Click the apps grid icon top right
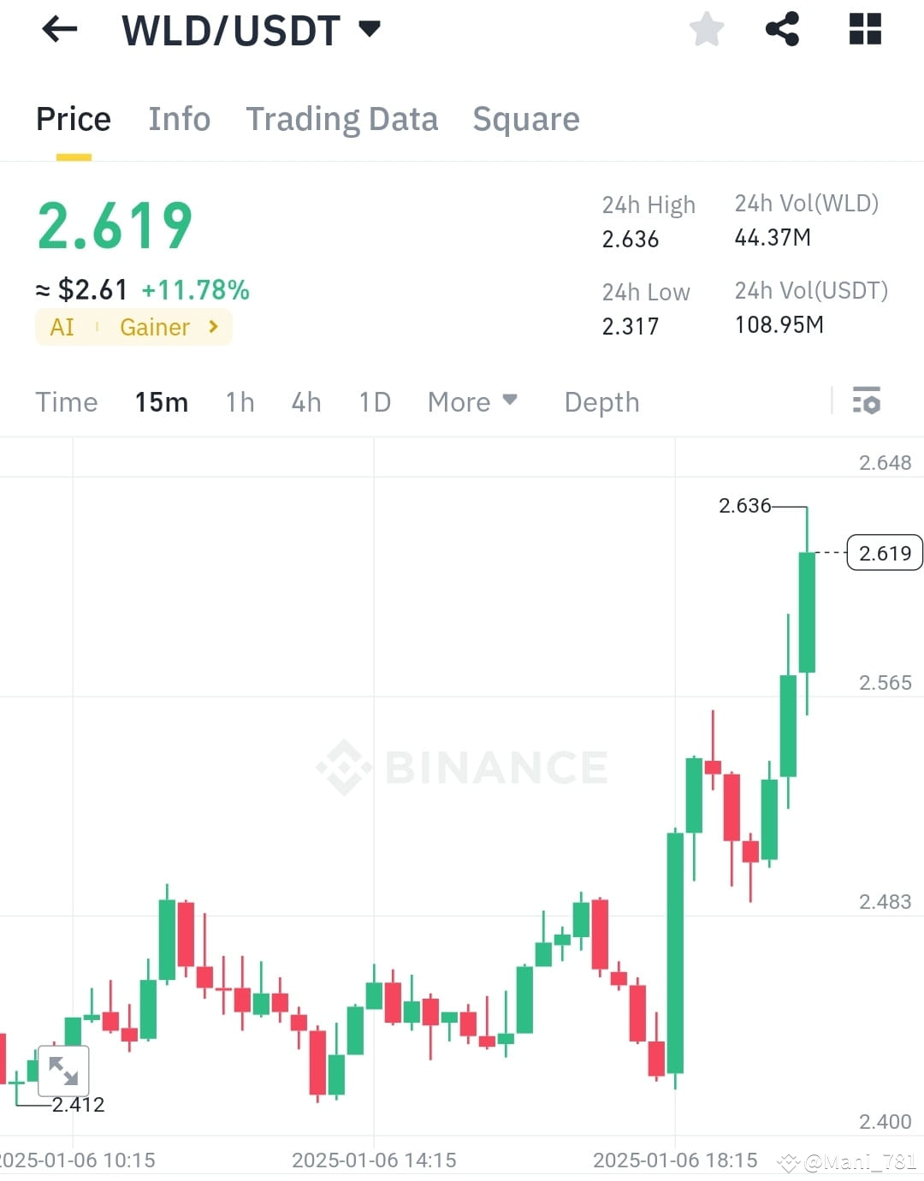Viewport: 924px width, 1181px height. [864, 29]
